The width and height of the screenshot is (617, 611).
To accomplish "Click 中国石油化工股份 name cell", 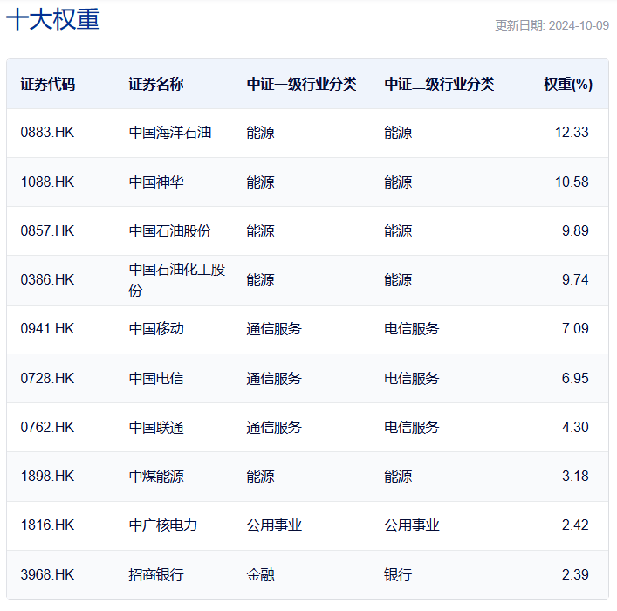I will tap(176, 280).
